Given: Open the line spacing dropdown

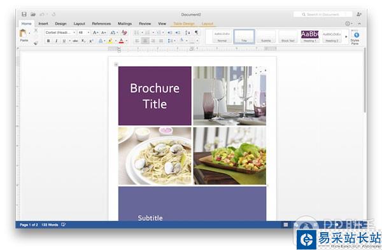Looking at the screenshot, I should pos(171,41).
